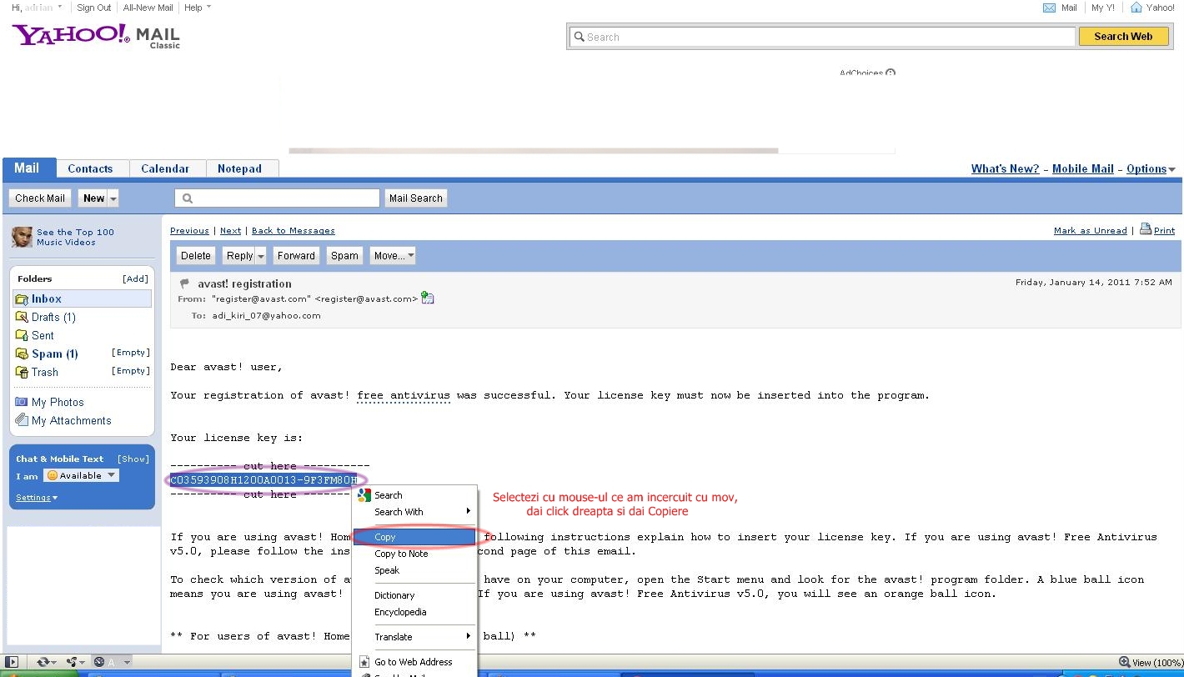Open the Reply options dropdown arrow
The height and width of the screenshot is (677, 1184).
[261, 256]
